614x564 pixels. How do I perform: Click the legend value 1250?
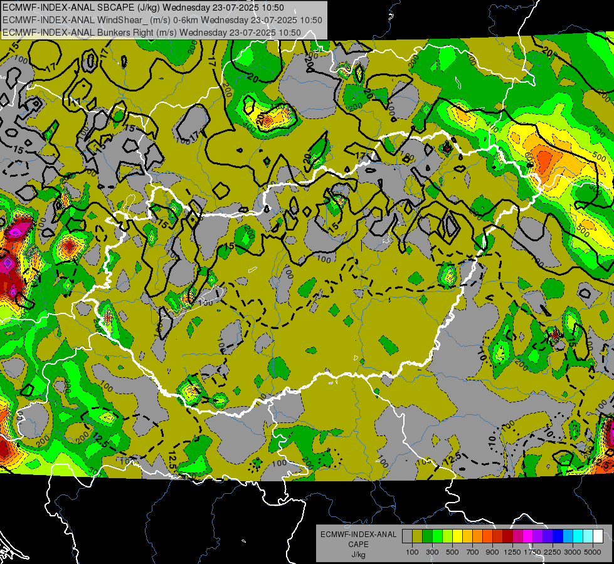click(x=512, y=552)
